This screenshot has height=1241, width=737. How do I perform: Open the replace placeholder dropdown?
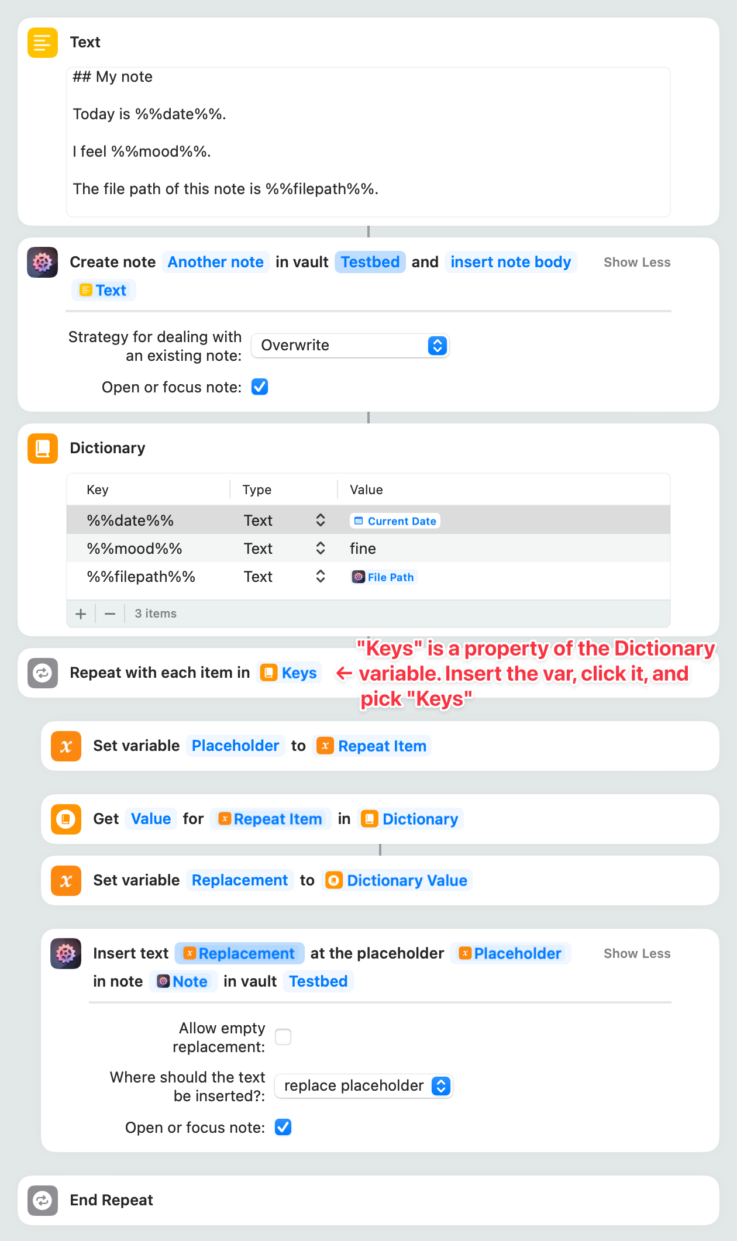(363, 1086)
